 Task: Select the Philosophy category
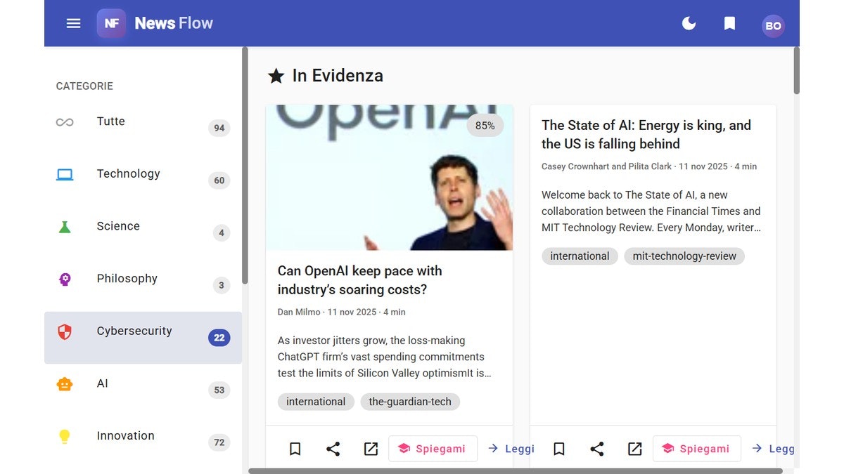(143, 285)
